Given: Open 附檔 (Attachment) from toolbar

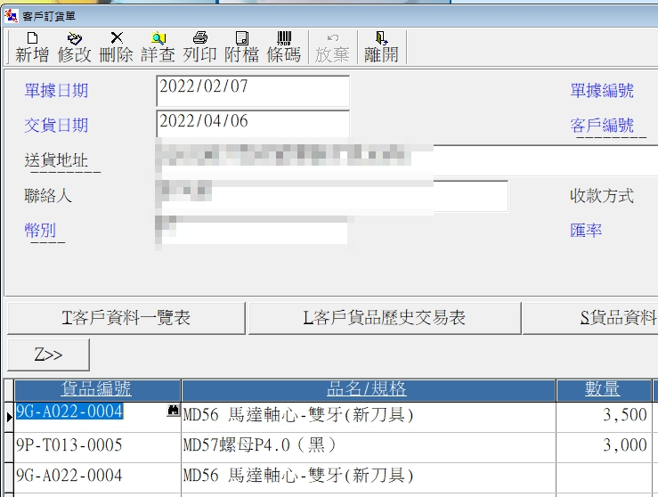Looking at the screenshot, I should [x=241, y=47].
